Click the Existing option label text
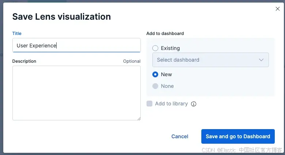This screenshot has height=155, width=285. tap(170, 48)
